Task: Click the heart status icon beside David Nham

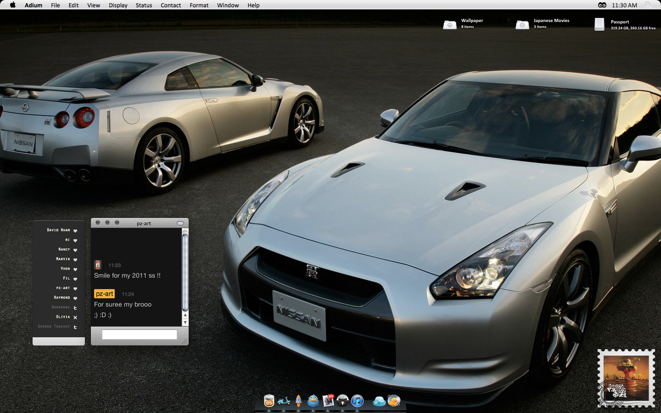Action: (75, 231)
